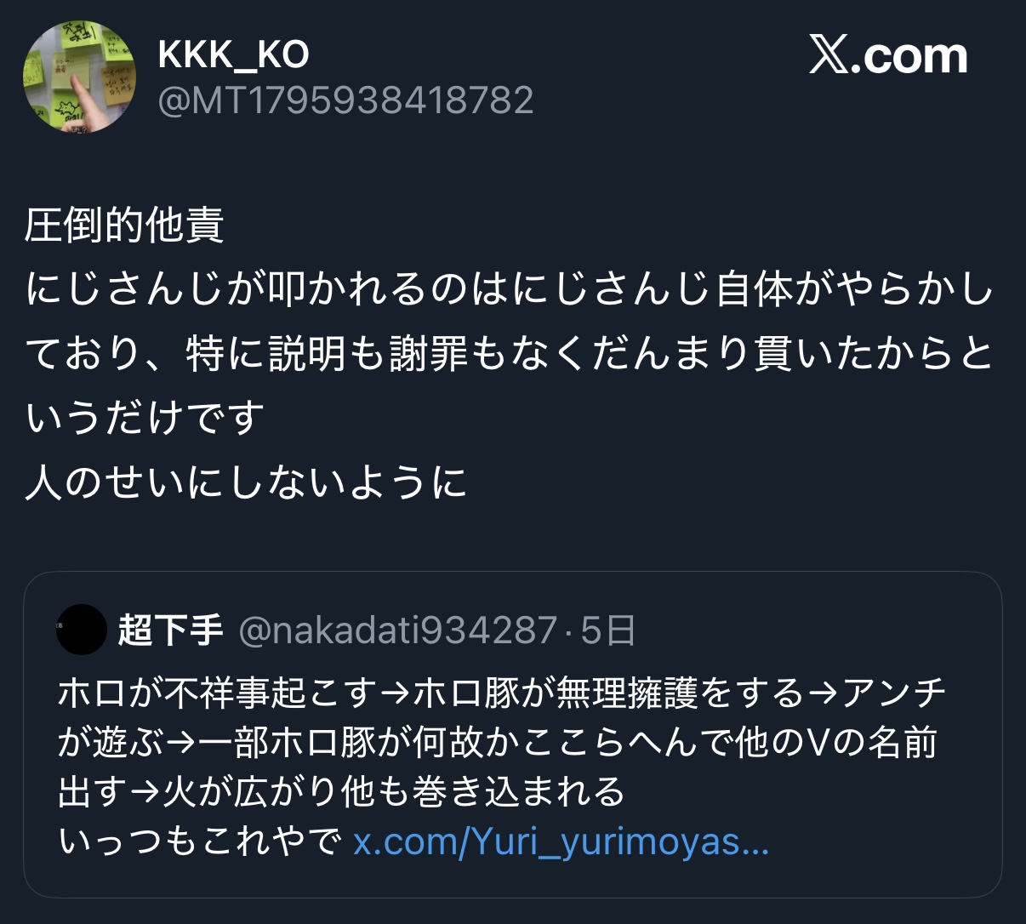The width and height of the screenshot is (1026, 924).
Task: Click the quoted line starting ホロが不祥事起こす
Action: [503, 693]
